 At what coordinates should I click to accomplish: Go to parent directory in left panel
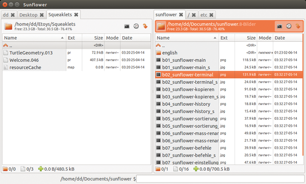pyautogui.click(x=76, y=45)
